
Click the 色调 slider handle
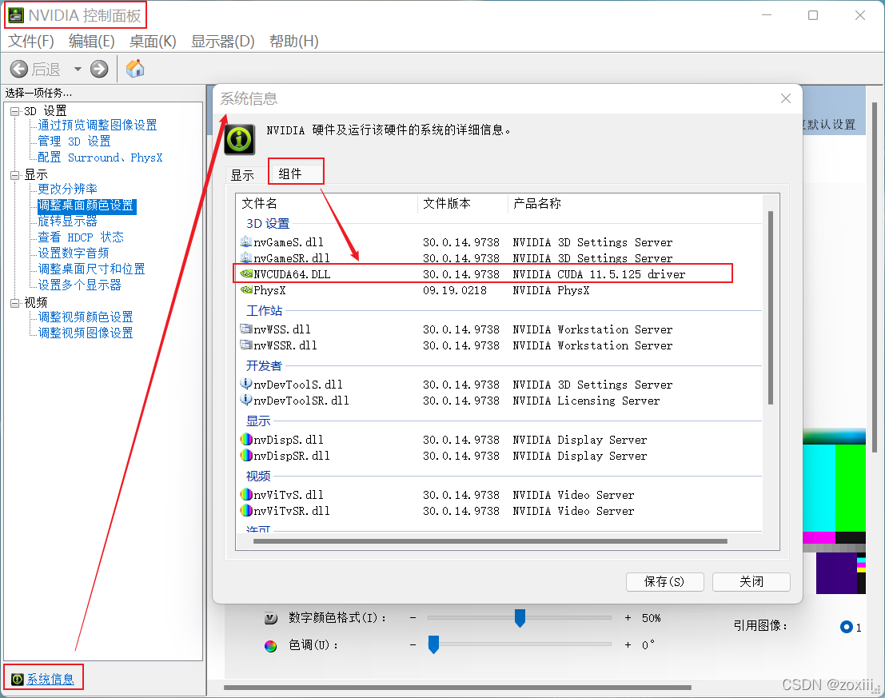pyautogui.click(x=433, y=644)
